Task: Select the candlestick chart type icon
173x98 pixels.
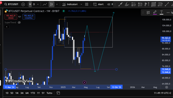Action: click(52, 4)
